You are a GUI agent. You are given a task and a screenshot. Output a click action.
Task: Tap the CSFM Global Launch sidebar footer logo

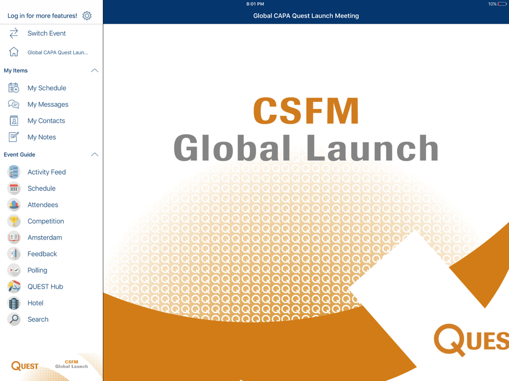pyautogui.click(x=71, y=364)
